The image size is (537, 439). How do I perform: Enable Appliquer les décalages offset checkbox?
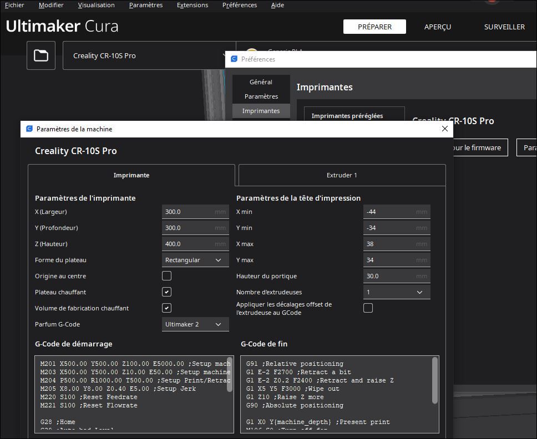[368, 308]
